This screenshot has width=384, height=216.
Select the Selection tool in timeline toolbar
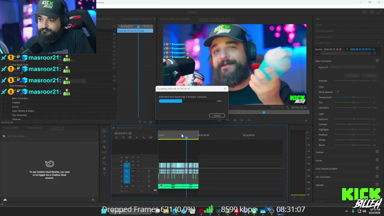tap(104, 131)
